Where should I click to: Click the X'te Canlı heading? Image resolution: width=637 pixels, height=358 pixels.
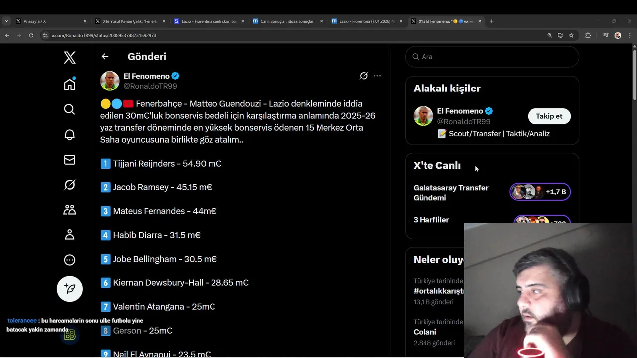tap(437, 166)
